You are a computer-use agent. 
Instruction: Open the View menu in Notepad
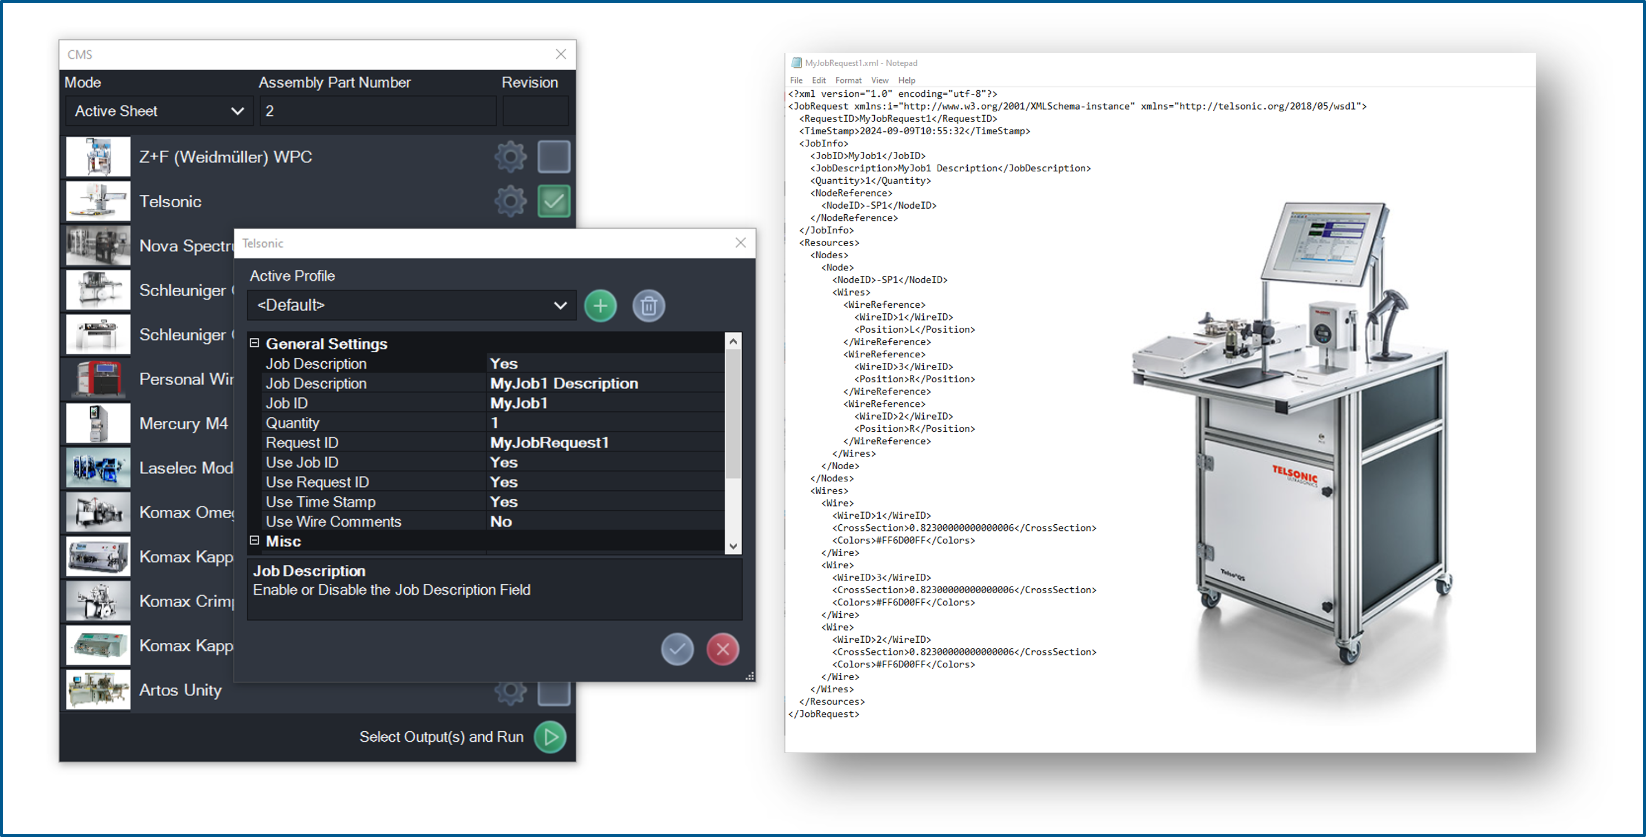pos(879,81)
